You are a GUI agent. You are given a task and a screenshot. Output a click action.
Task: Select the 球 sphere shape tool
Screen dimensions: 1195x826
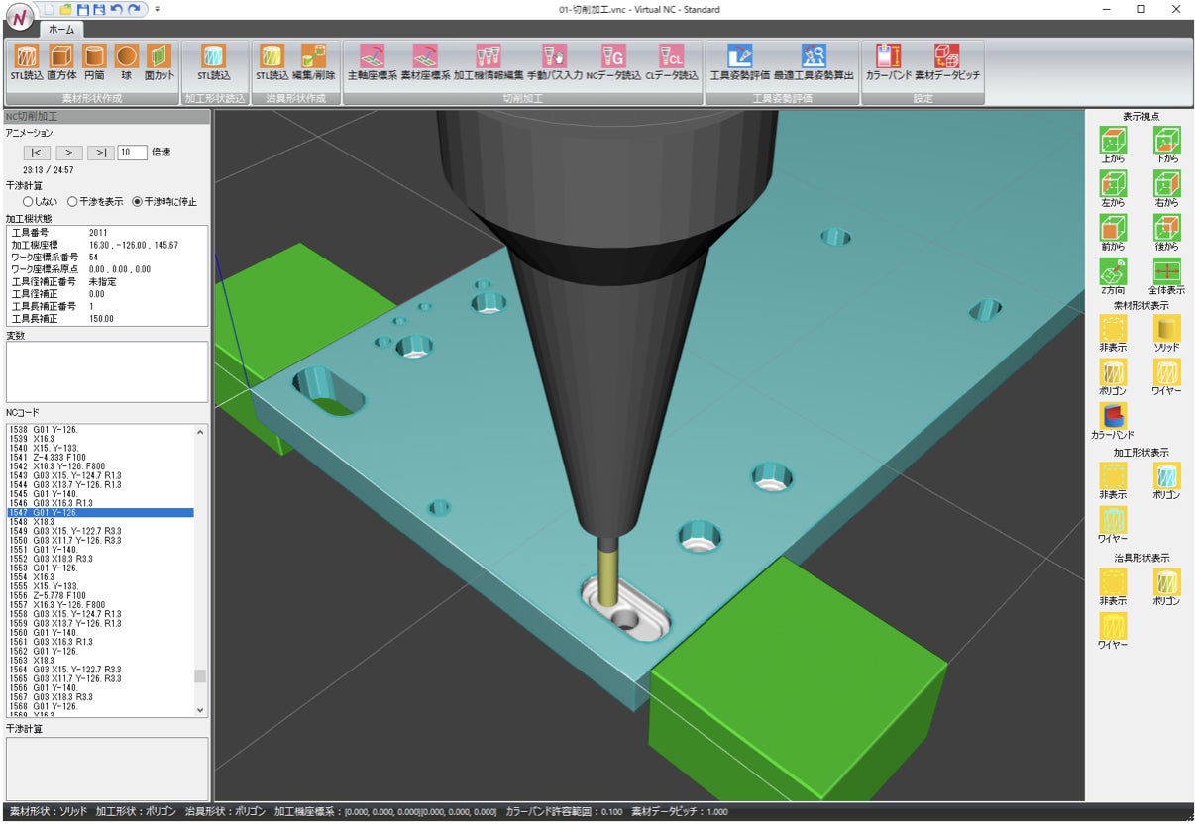click(x=127, y=57)
